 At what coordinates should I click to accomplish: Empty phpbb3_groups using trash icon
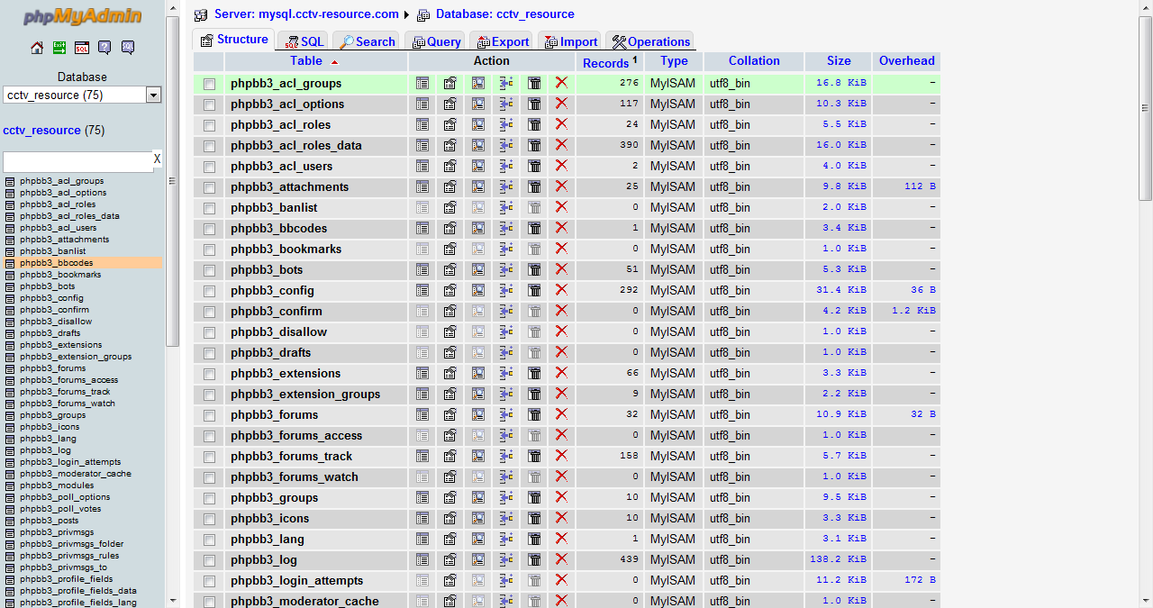[534, 497]
